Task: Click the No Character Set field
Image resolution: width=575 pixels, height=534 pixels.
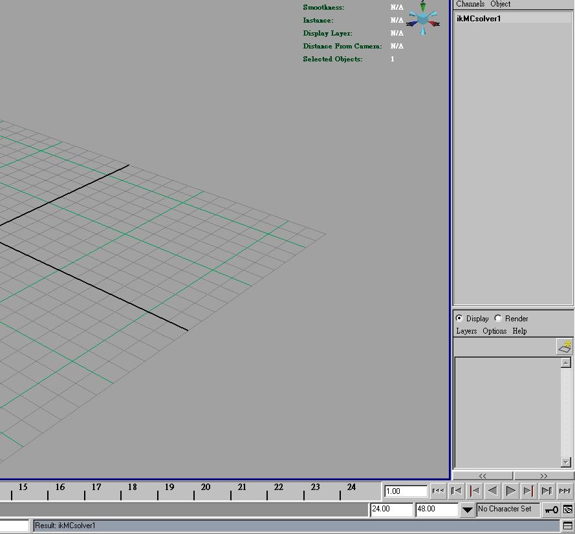Action: point(508,509)
